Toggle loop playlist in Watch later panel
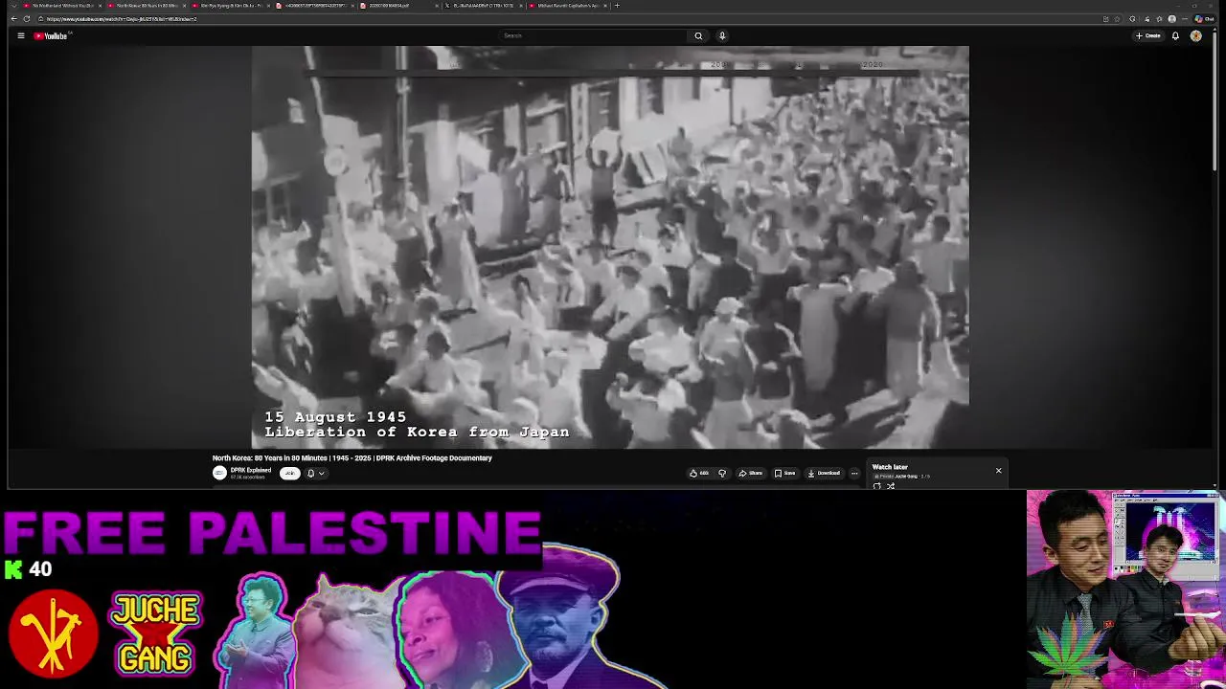The height and width of the screenshot is (689, 1226). (x=876, y=486)
